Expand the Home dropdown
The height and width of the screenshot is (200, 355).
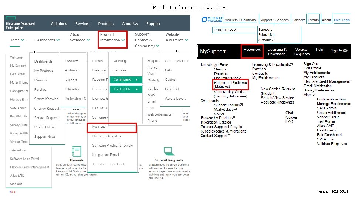tap(17, 40)
